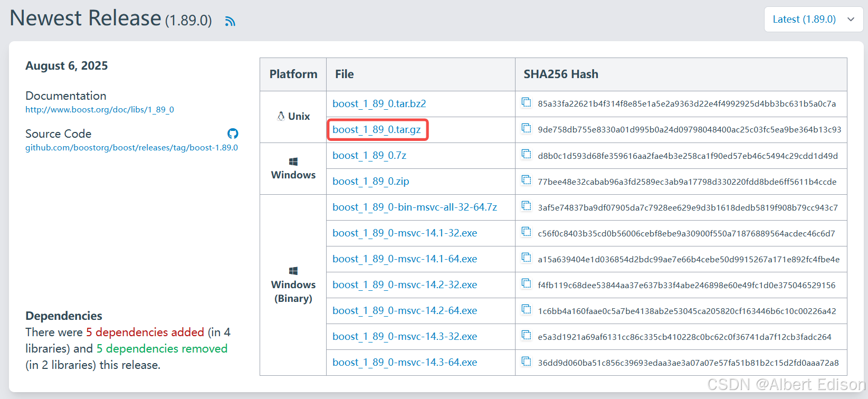Viewport: 868px width, 399px height.
Task: Copy hash for bin-msvc-all-32-64.7z
Action: click(x=526, y=206)
